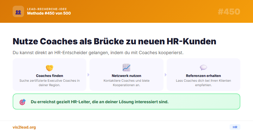Click the subtitle about HR-Entscheider

coord(98,53)
